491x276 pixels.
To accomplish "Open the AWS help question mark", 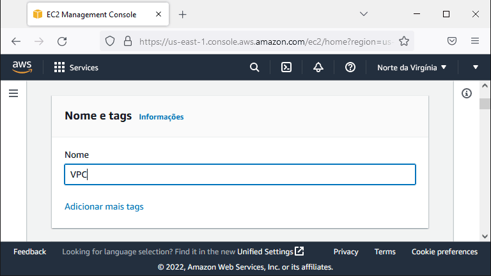I will point(350,67).
